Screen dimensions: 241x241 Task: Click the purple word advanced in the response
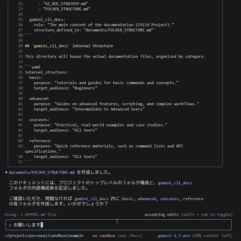coord(147,199)
